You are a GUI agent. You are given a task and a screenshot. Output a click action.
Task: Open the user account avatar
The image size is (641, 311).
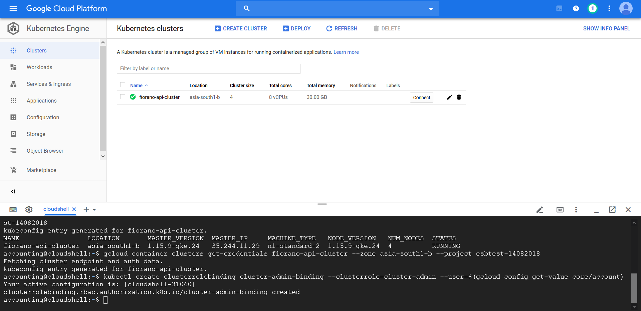tap(626, 9)
